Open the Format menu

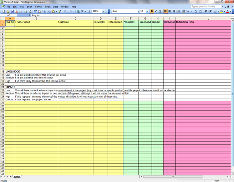38,7
